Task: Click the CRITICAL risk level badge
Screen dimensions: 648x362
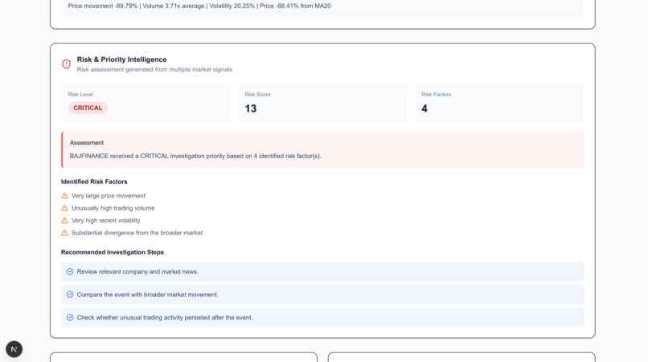Action: [x=88, y=108]
